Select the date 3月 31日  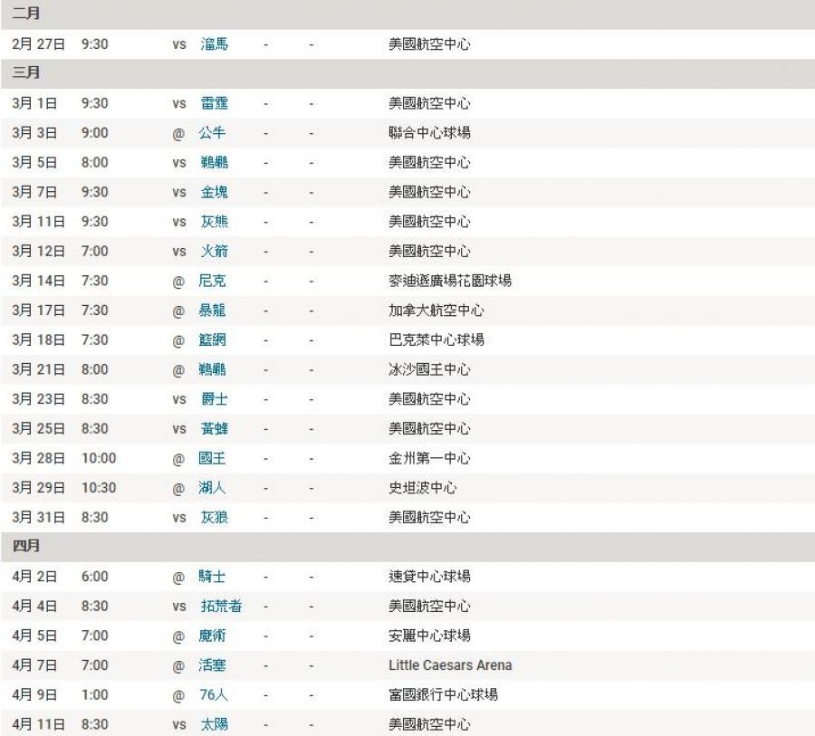click(x=38, y=518)
